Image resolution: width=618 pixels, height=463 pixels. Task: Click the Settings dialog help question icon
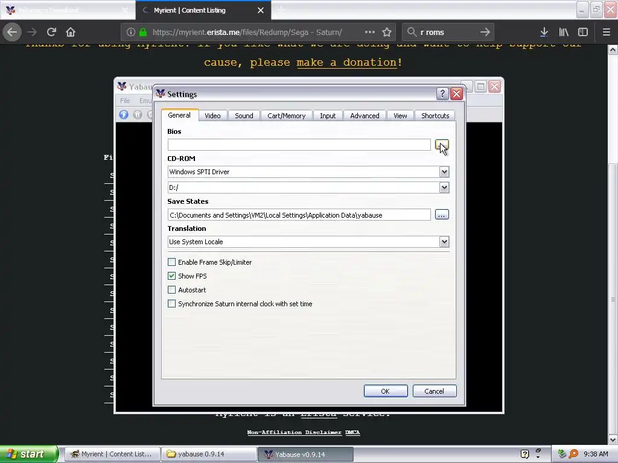click(x=442, y=93)
